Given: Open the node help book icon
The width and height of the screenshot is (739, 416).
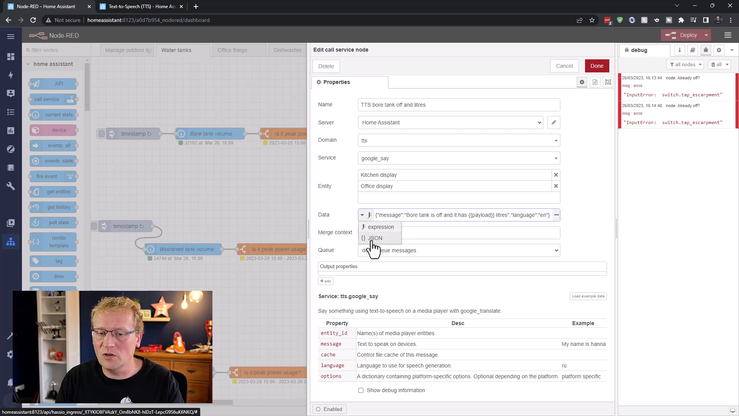Looking at the screenshot, I should 692,50.
